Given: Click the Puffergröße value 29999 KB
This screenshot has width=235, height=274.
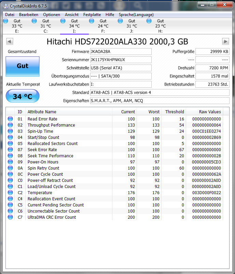Looking at the screenshot, I should coord(212,52).
